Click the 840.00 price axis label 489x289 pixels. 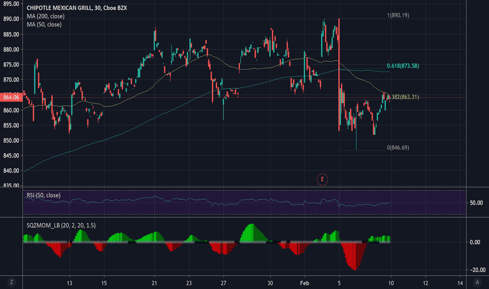click(x=11, y=171)
